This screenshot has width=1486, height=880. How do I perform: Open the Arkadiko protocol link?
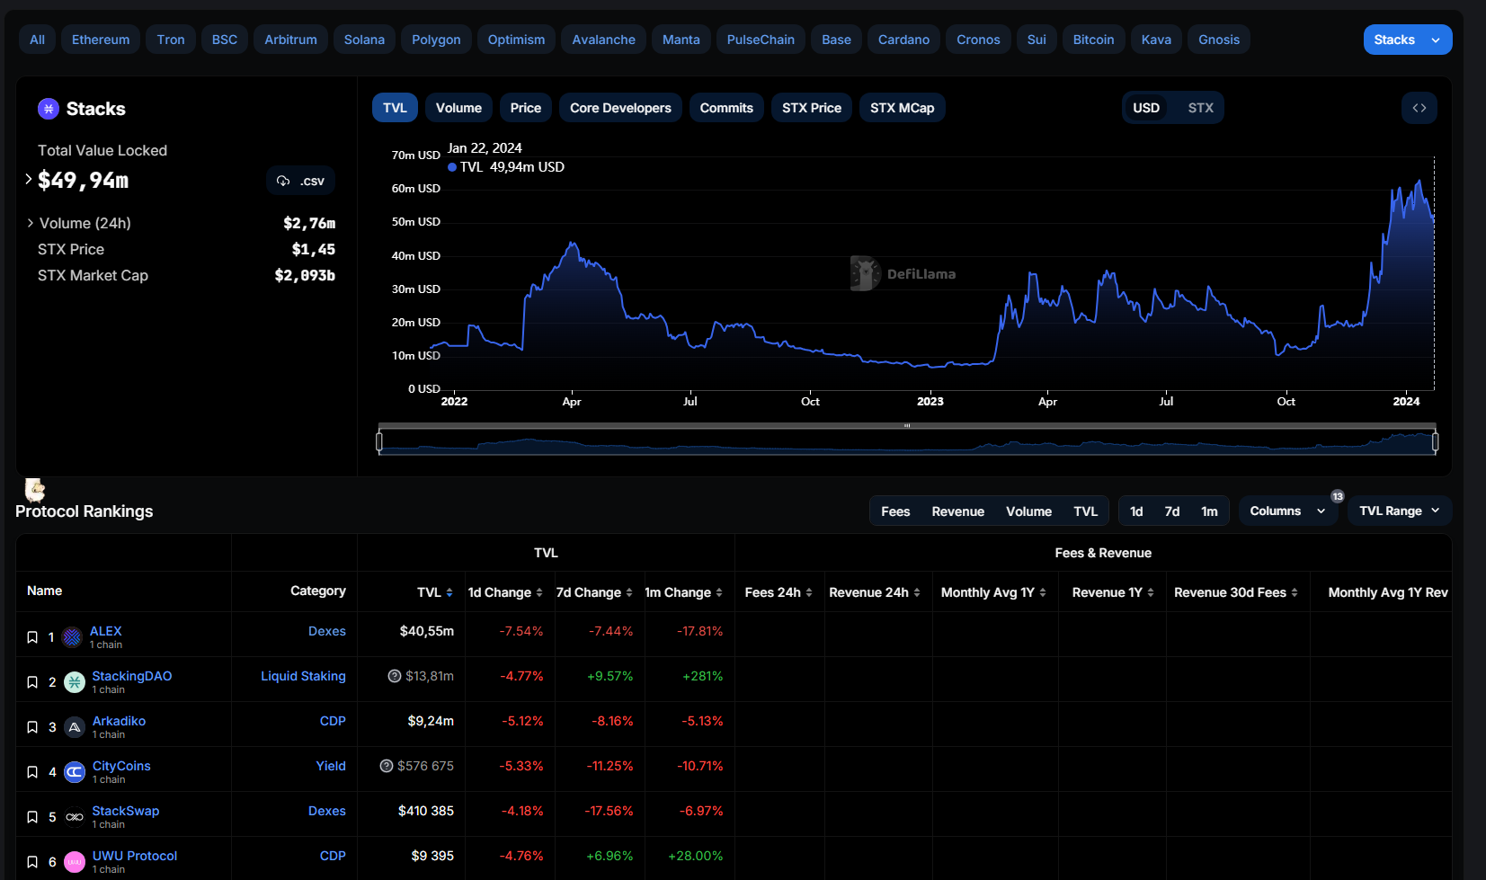click(x=119, y=721)
